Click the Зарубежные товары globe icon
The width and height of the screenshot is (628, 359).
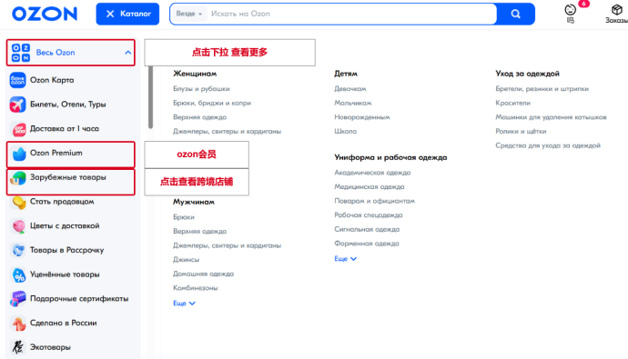tap(18, 178)
